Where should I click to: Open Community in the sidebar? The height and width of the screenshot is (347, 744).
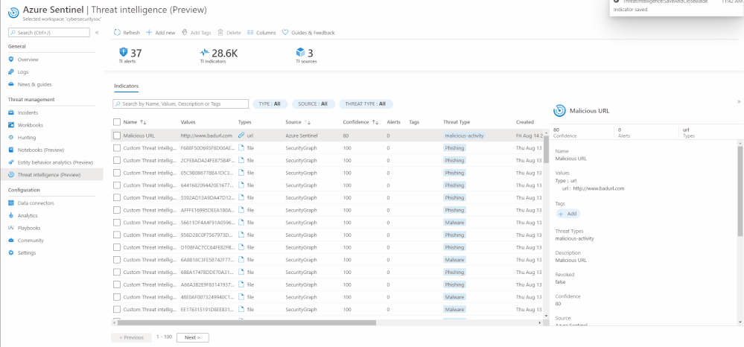click(31, 241)
